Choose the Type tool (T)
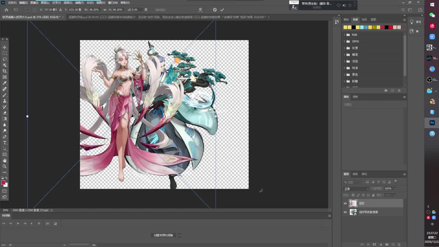This screenshot has width=439, height=247. [x=4, y=143]
